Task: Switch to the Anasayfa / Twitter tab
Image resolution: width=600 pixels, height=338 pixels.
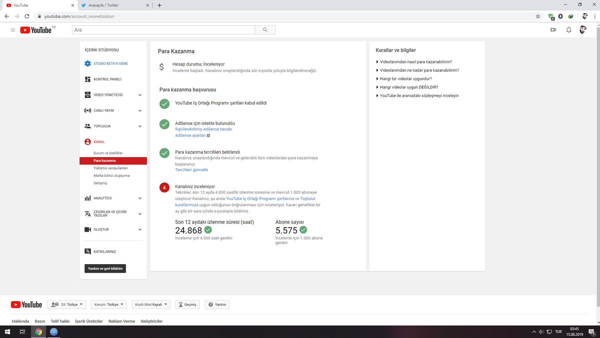Action: (115, 5)
